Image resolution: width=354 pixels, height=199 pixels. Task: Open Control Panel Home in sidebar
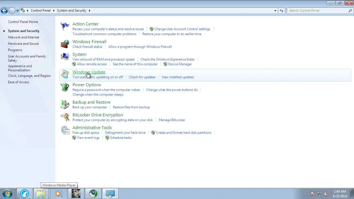tap(23, 22)
